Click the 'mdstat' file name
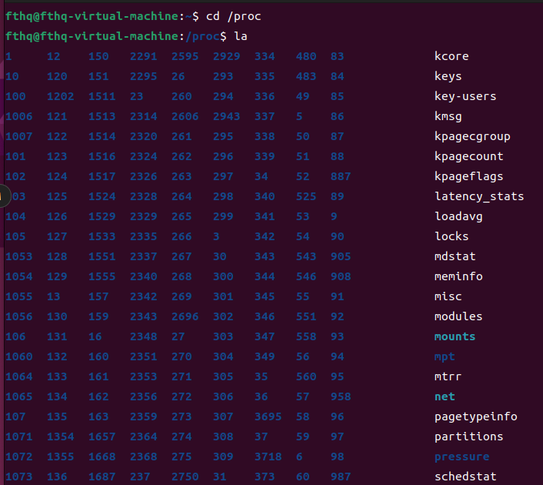The width and height of the screenshot is (543, 485). point(455,256)
